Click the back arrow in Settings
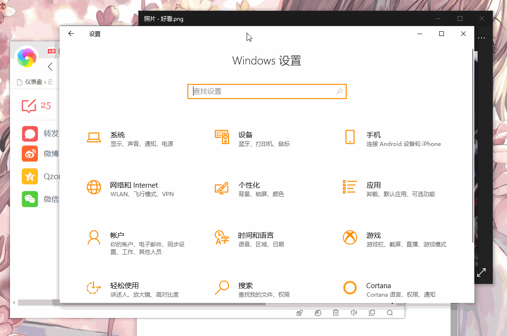 coord(71,34)
